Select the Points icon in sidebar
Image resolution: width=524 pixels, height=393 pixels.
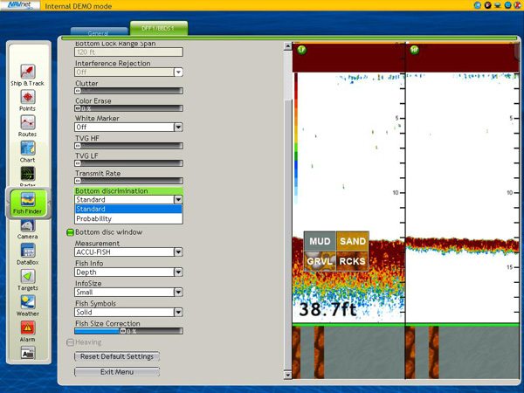[x=27, y=99]
